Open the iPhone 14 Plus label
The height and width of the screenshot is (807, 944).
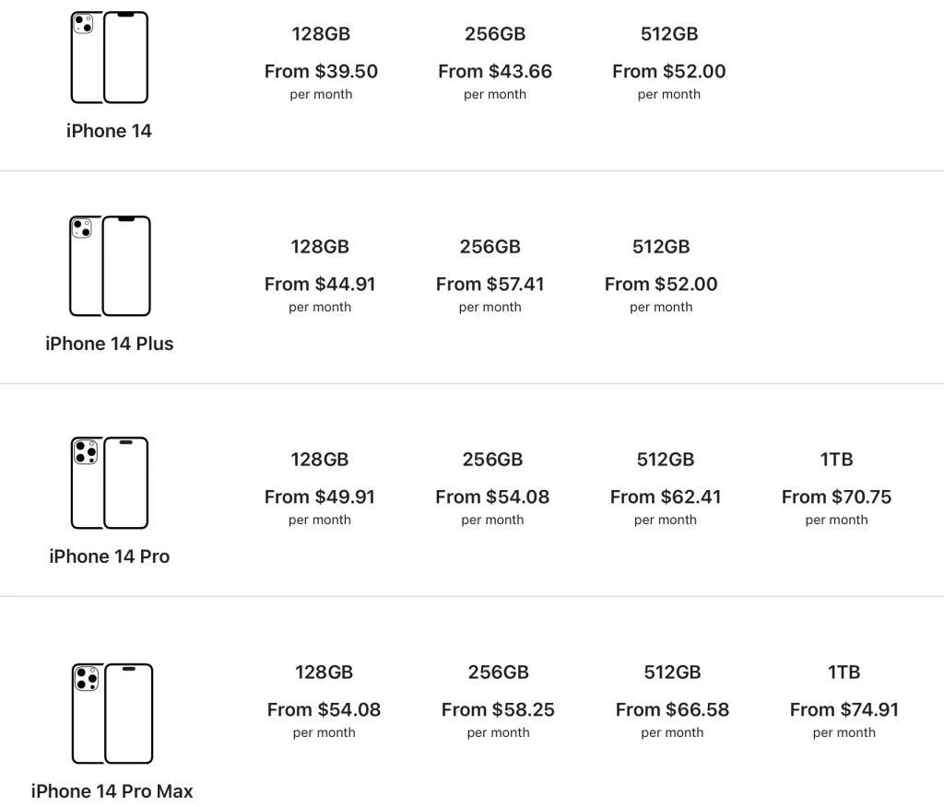pyautogui.click(x=110, y=344)
